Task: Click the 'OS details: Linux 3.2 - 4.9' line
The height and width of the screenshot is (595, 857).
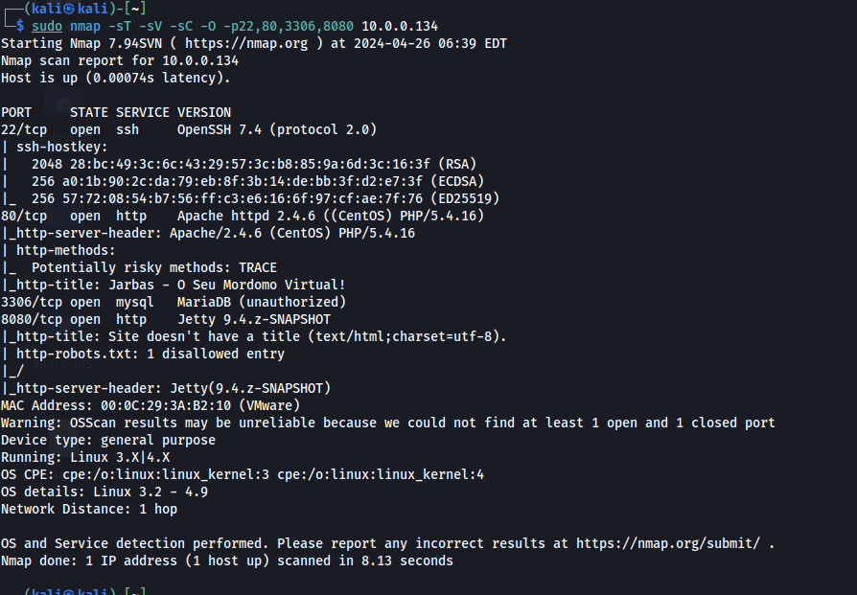Action: pyautogui.click(x=104, y=492)
